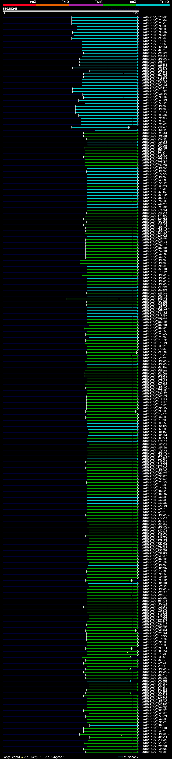This screenshot has height=759, width=172.
Task: Select the UniRef100_Q8MQC6 label
Action: pos(154,710)
